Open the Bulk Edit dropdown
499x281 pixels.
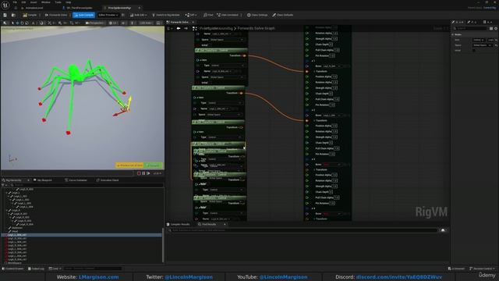138,15
